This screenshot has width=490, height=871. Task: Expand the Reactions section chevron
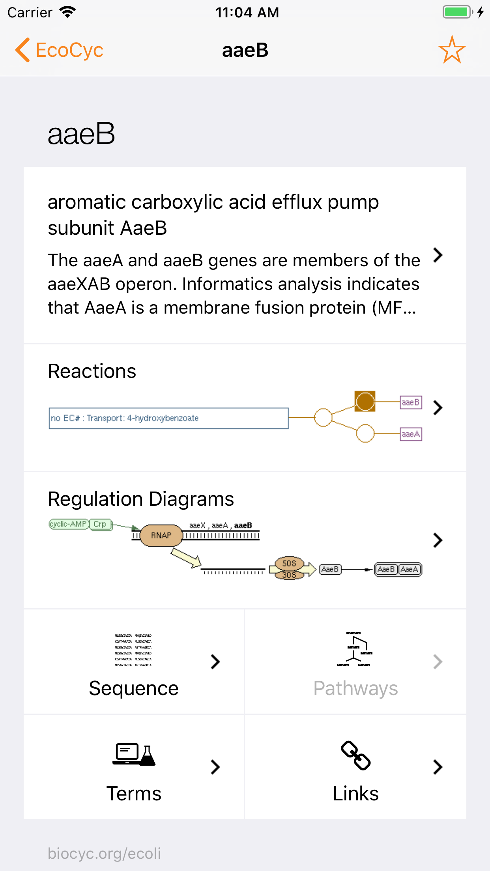pos(438,407)
